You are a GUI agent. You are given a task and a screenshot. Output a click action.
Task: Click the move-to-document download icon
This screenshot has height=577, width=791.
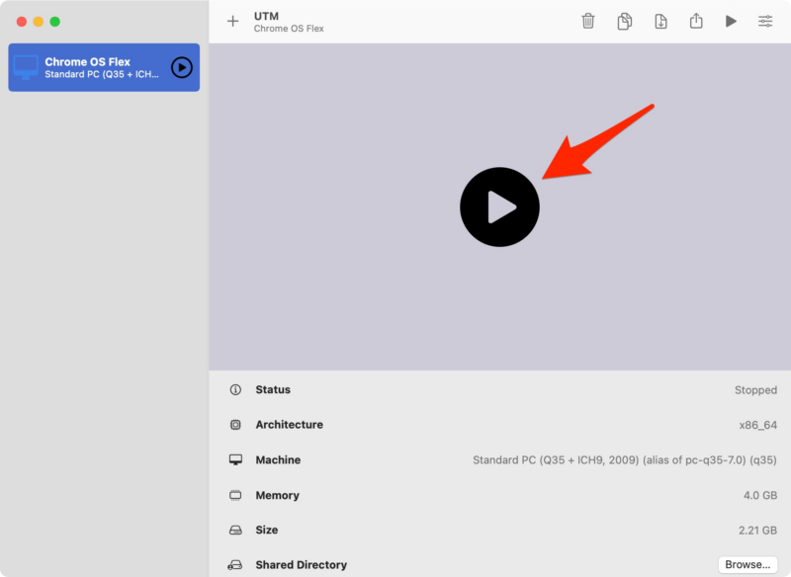pyautogui.click(x=660, y=21)
